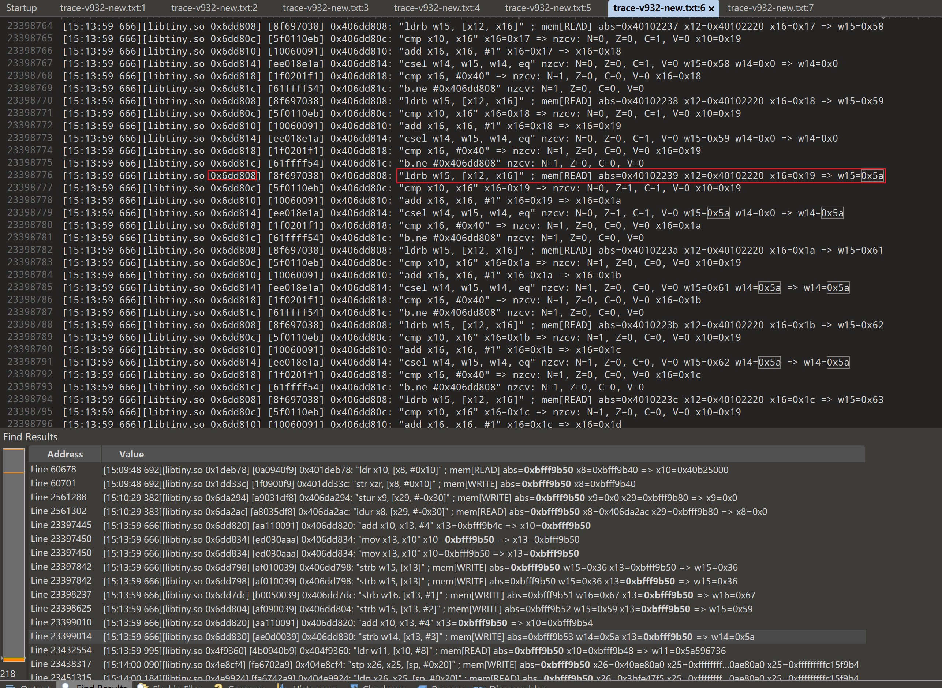Click abs=0x40102239 on line 23398776
The width and height of the screenshot is (942, 688).
pyautogui.click(x=638, y=176)
